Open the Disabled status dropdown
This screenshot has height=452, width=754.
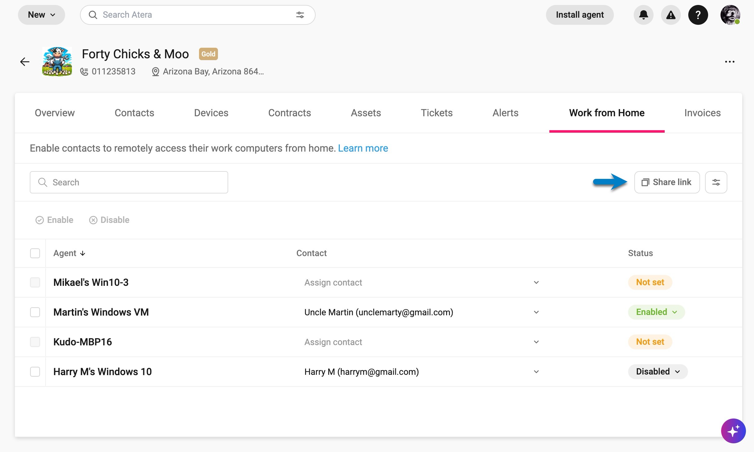pyautogui.click(x=658, y=372)
